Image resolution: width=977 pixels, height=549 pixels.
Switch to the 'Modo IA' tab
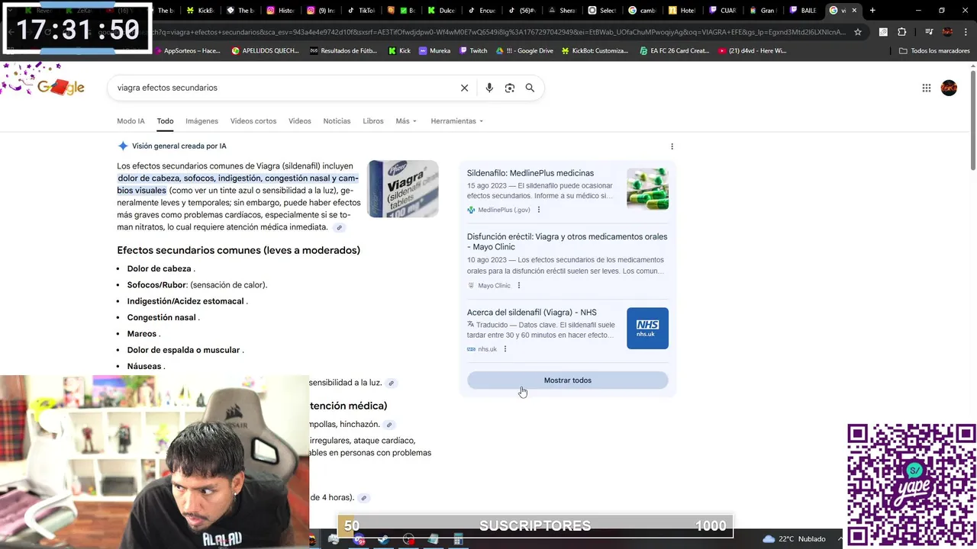click(131, 121)
